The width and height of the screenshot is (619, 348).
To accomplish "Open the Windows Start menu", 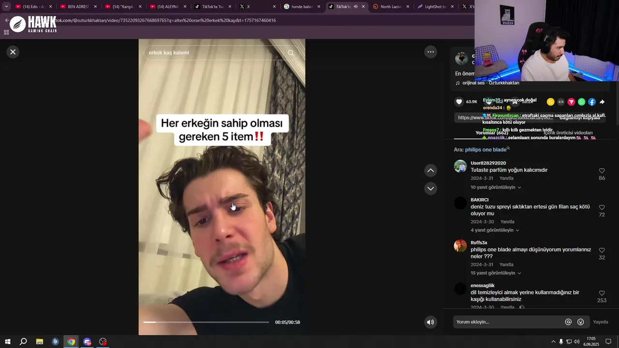I will click(x=8, y=341).
